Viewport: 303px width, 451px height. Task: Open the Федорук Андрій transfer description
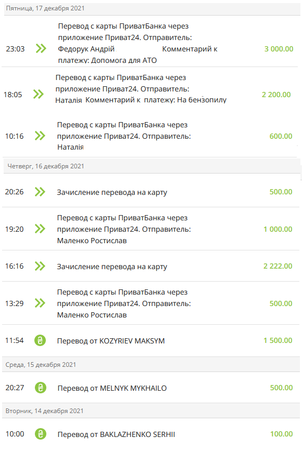click(x=138, y=43)
